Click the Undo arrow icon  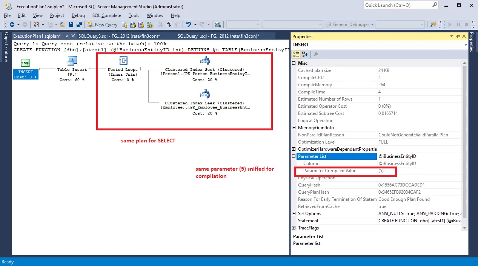[189, 24]
